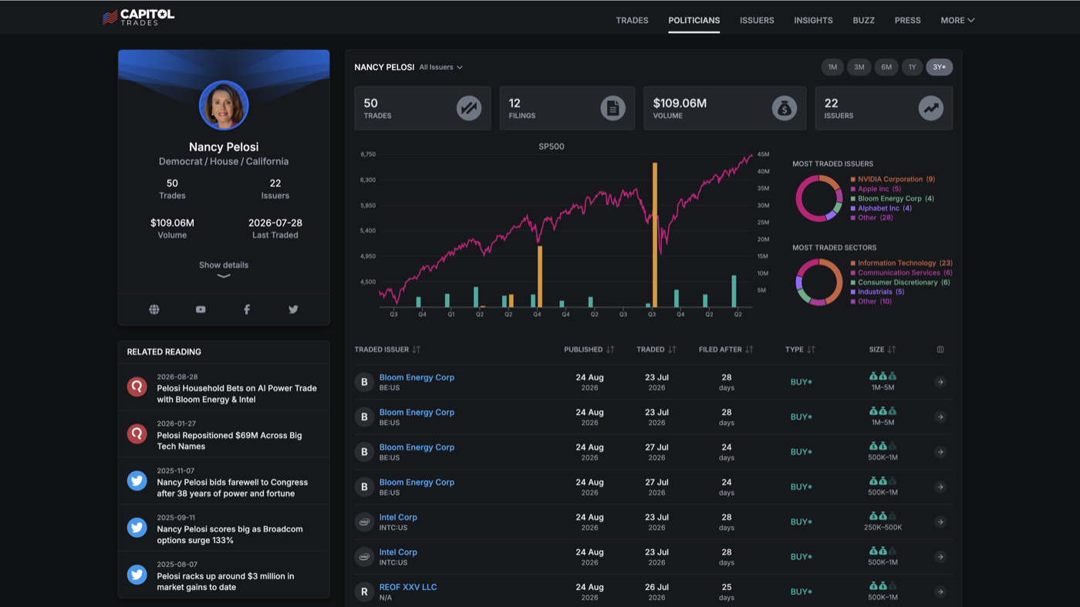Select the 3Y+ time range
This screenshot has width=1080, height=607.
tap(939, 67)
